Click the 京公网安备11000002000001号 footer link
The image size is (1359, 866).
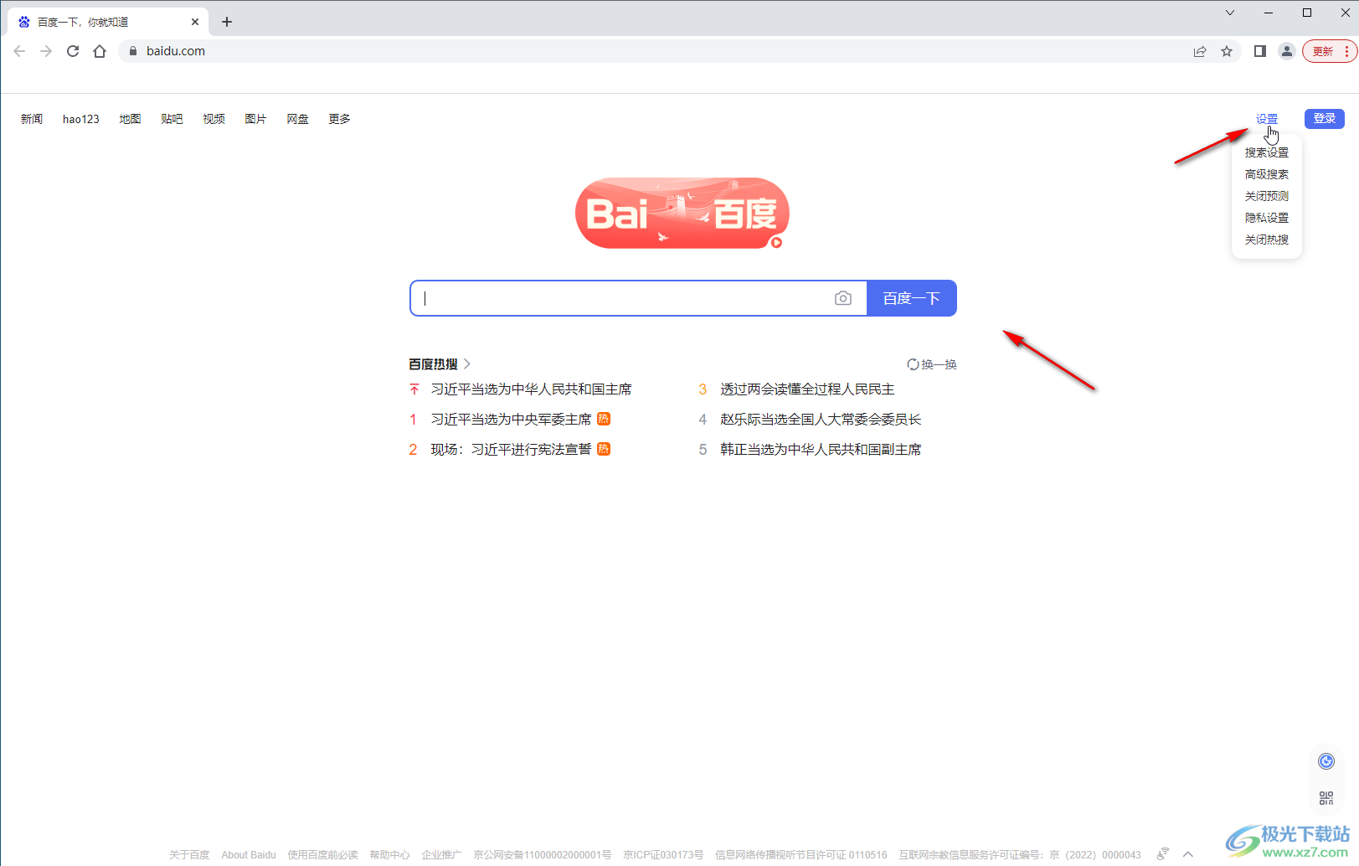[x=543, y=855]
